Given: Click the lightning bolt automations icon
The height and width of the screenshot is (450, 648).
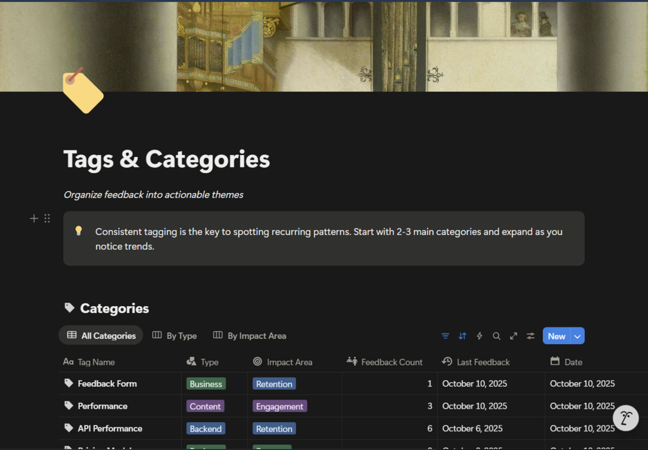Looking at the screenshot, I should point(479,336).
